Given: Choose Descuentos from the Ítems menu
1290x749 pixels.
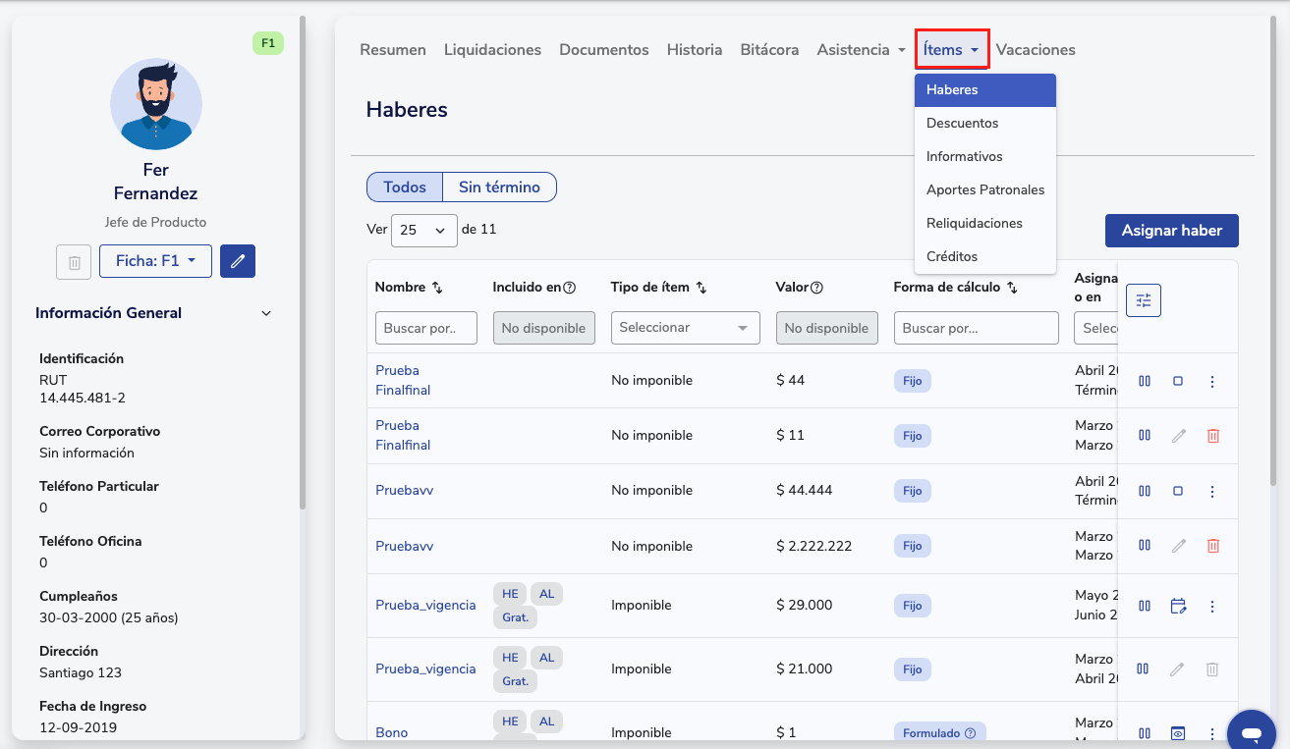Looking at the screenshot, I should pos(962,124).
